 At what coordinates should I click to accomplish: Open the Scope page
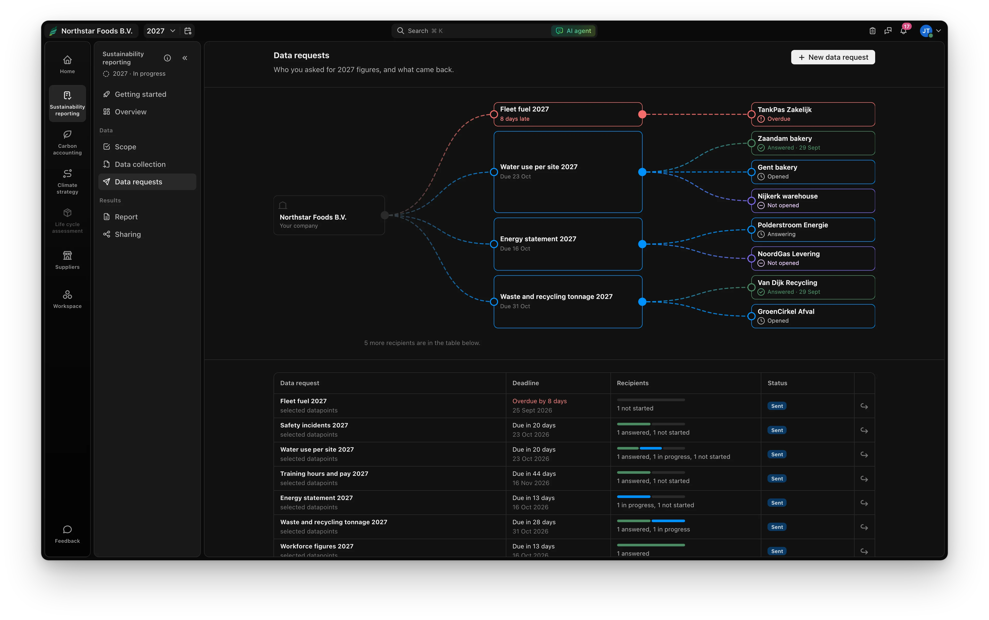pos(147,147)
